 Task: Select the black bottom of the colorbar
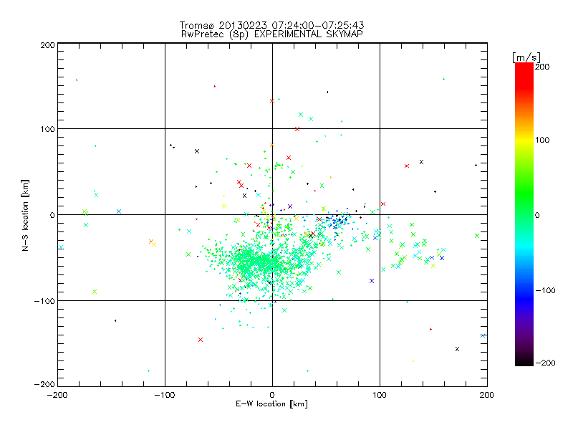pos(524,362)
